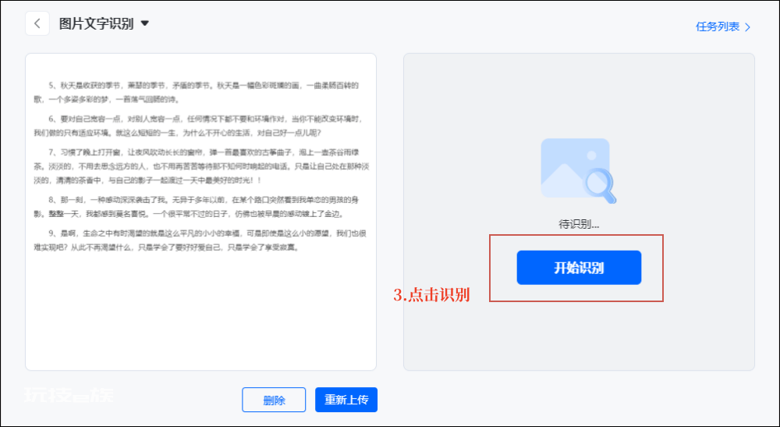This screenshot has width=780, height=427.
Task: Click the 待识别... status text
Action: [579, 225]
